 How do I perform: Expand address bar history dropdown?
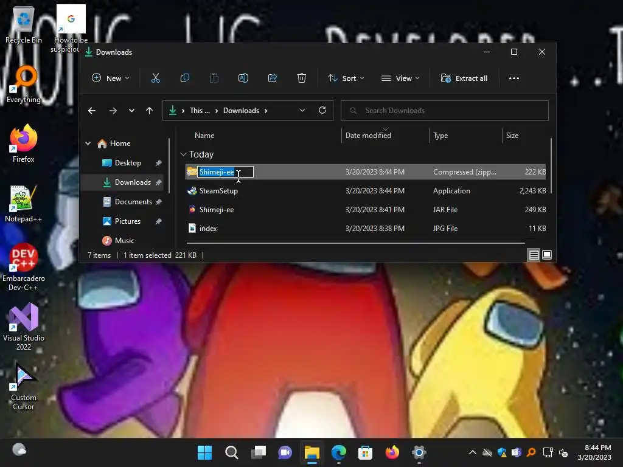pos(302,111)
